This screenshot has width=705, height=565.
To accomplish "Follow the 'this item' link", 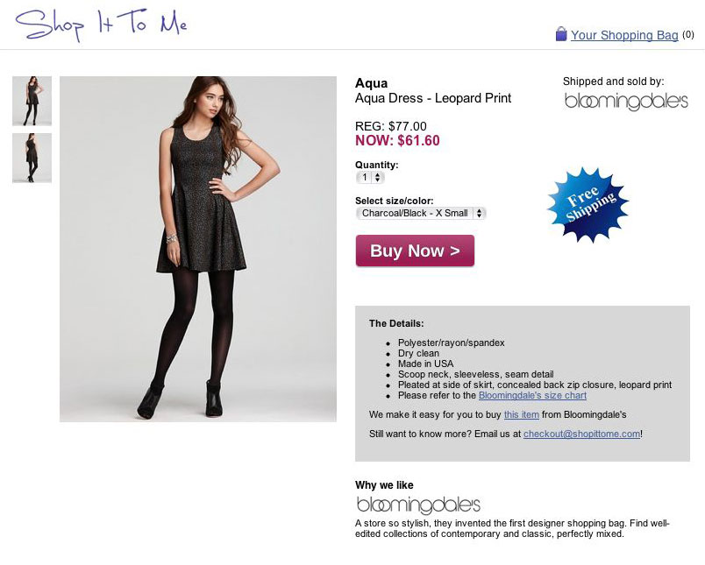I will [521, 414].
